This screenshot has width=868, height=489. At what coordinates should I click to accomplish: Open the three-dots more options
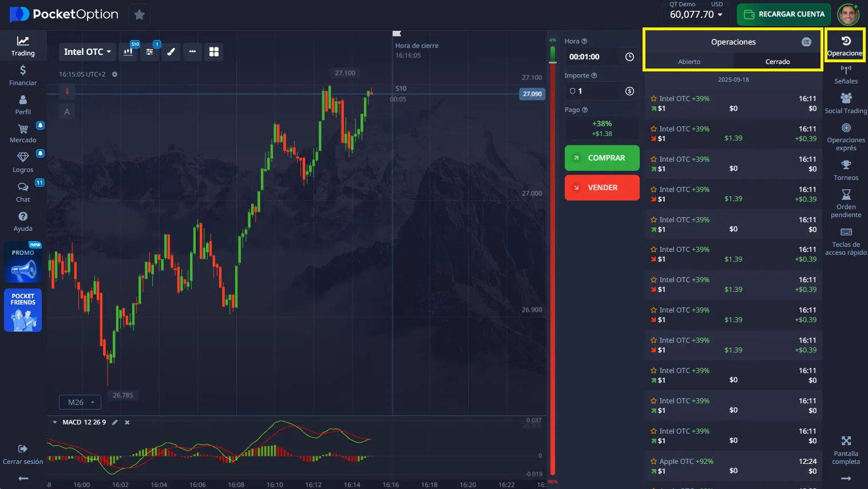(192, 51)
